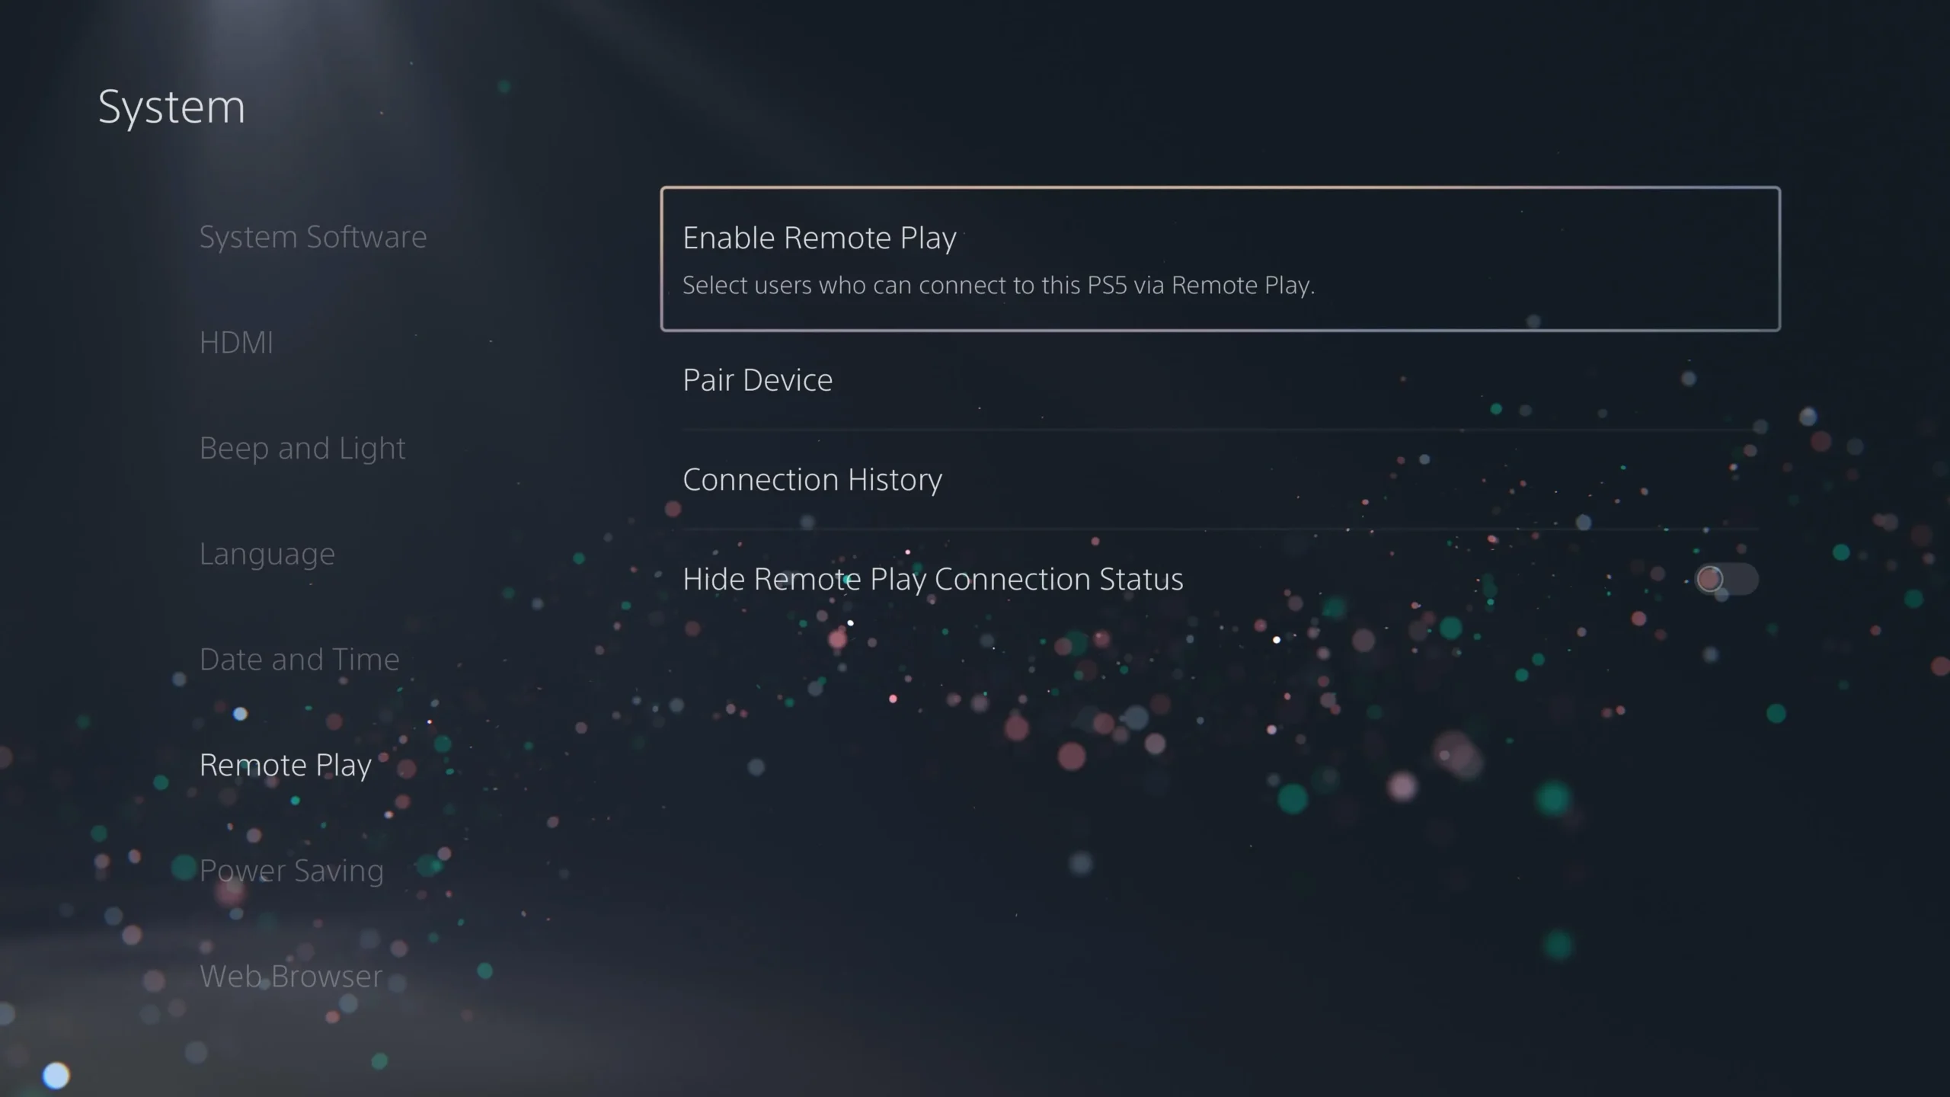Navigate to Power Saving settings

click(291, 868)
